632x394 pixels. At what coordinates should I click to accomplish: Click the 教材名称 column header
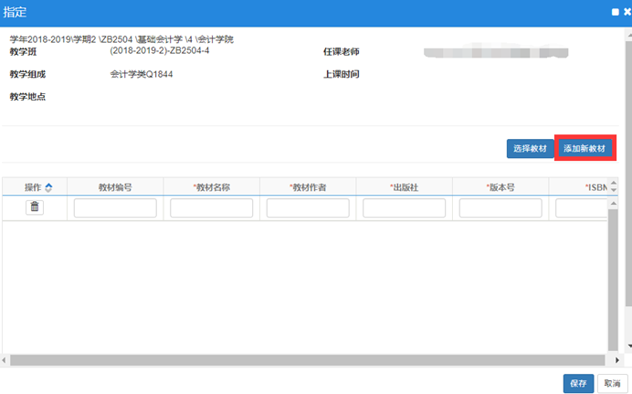pyautogui.click(x=212, y=187)
